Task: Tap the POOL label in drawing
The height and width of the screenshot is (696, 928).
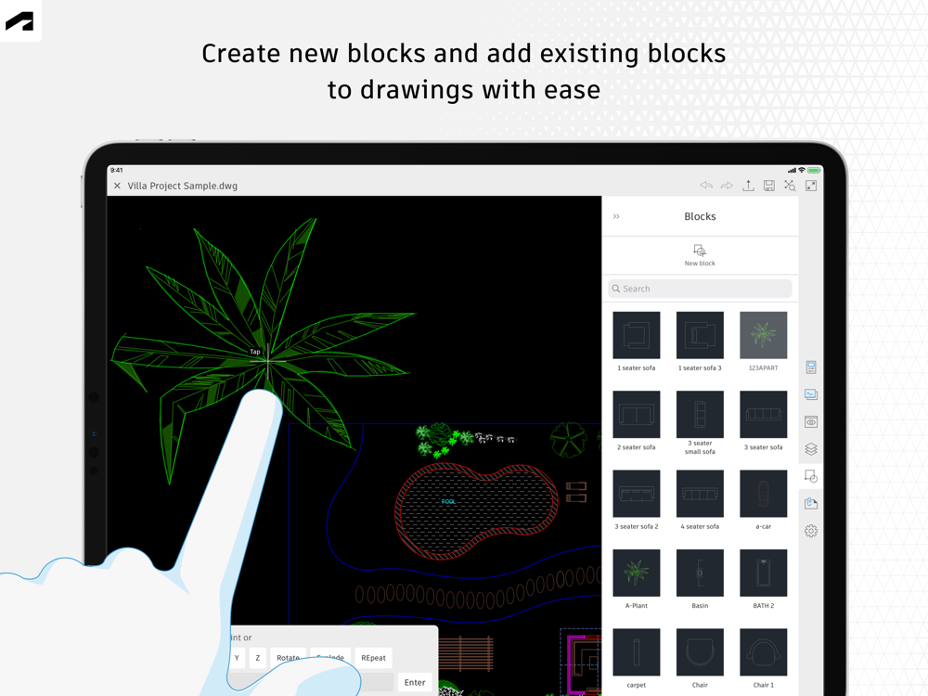Action: pos(448,501)
